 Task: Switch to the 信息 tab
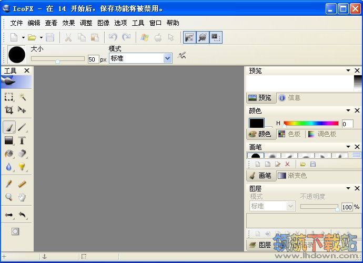click(289, 98)
